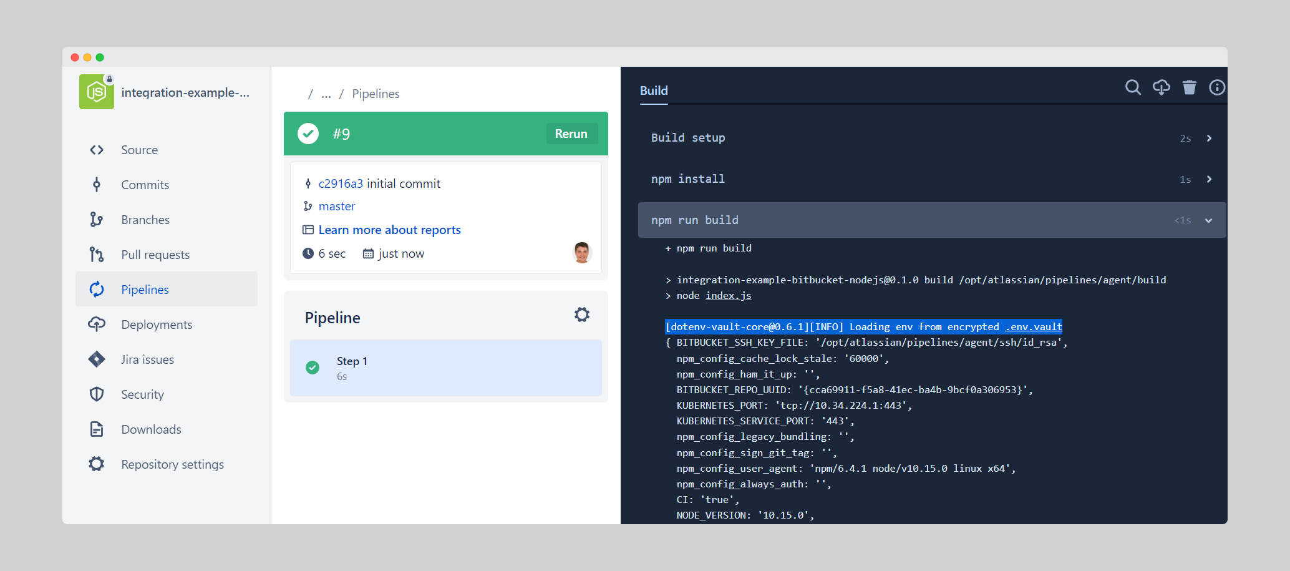Viewport: 1290px width, 571px height.
Task: Click the Downloads document icon
Action: (x=97, y=429)
